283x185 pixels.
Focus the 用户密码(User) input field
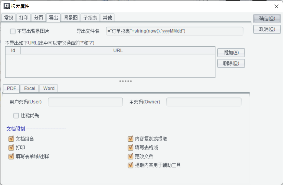(x=85, y=102)
